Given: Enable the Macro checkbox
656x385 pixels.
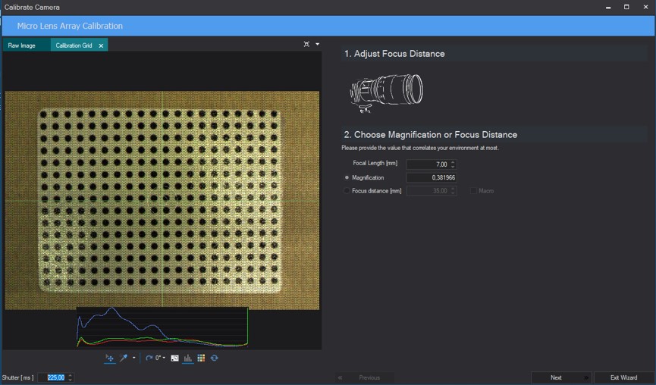Looking at the screenshot, I should point(473,191).
